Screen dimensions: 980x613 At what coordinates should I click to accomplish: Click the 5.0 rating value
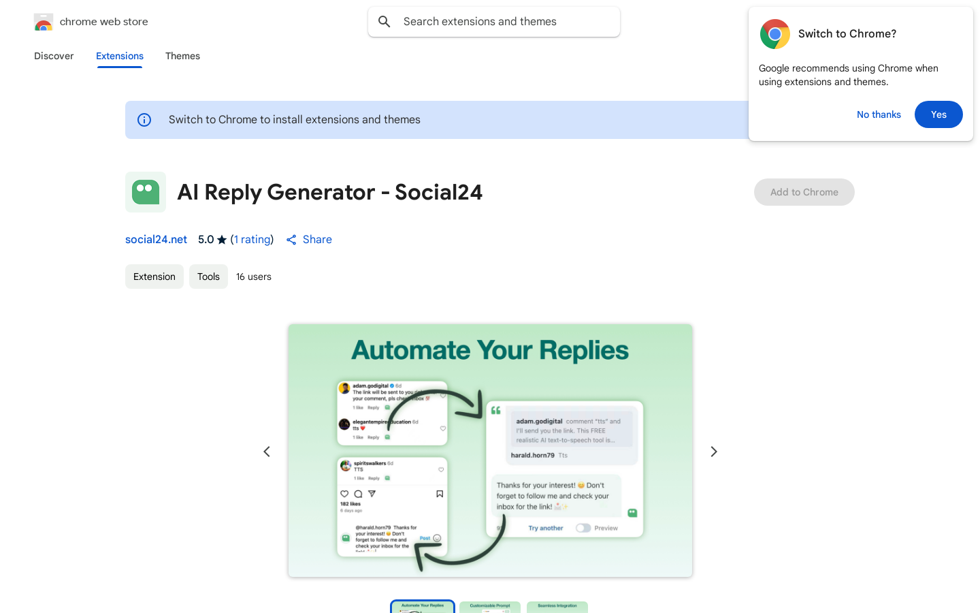pyautogui.click(x=206, y=239)
